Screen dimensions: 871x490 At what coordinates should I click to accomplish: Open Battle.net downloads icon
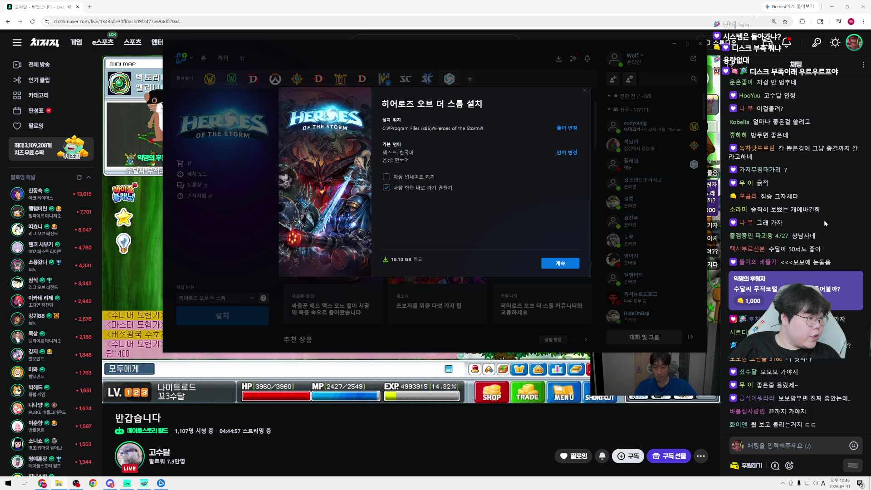pyautogui.click(x=558, y=59)
